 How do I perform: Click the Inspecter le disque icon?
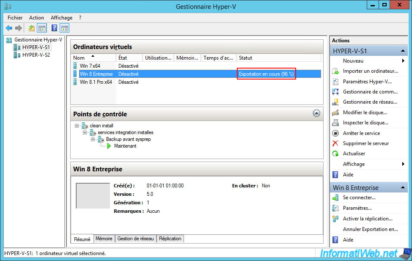335,123
